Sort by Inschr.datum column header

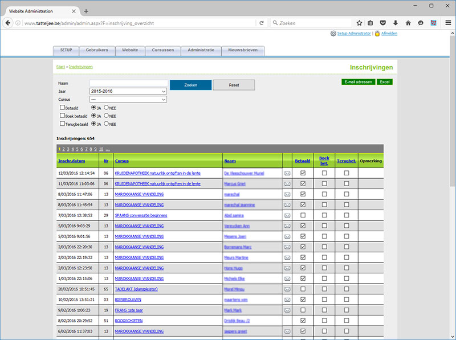point(72,161)
